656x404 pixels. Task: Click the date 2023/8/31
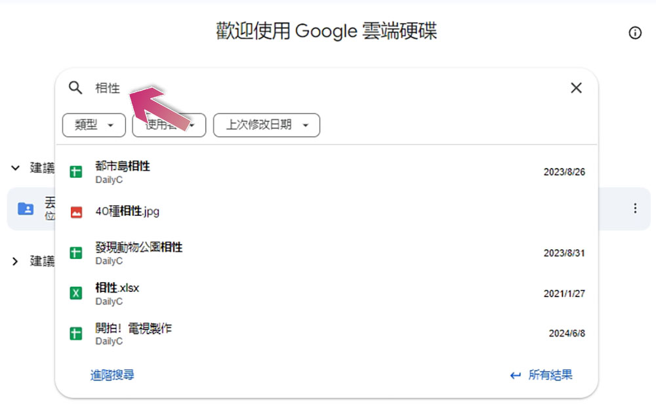[x=564, y=253]
